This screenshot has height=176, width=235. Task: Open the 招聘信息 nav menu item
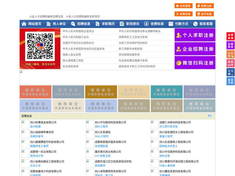(x=84, y=24)
